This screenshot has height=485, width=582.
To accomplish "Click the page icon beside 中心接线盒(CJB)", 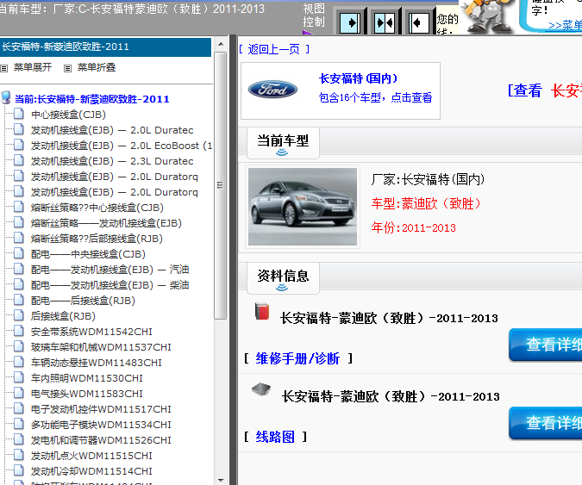I will point(20,115).
